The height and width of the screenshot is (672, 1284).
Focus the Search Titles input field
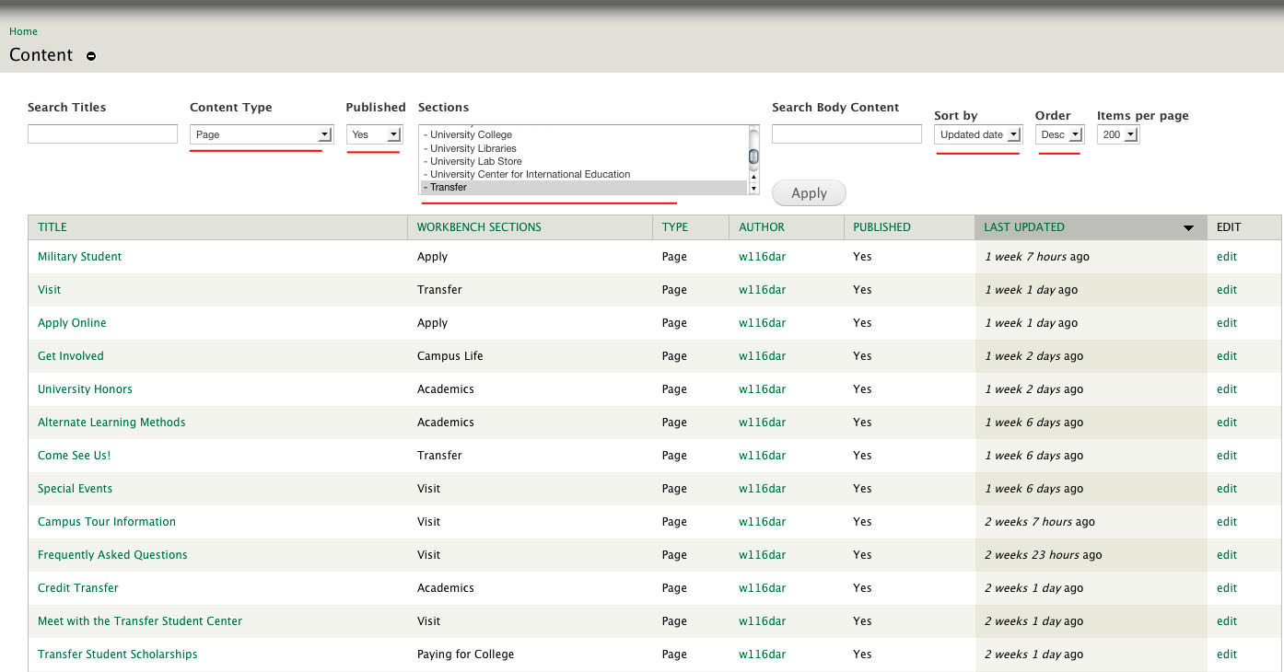[x=102, y=134]
